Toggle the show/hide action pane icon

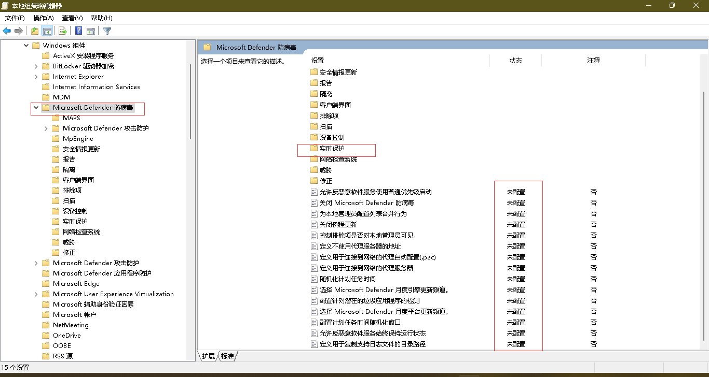pos(91,31)
